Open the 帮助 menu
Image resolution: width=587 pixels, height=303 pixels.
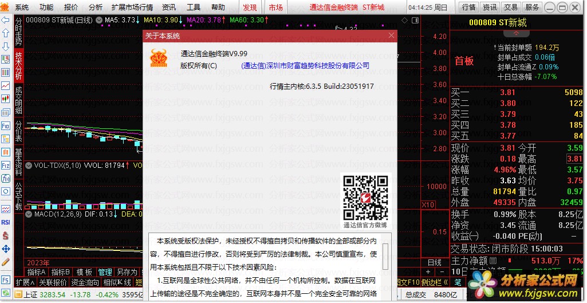[x=218, y=7]
